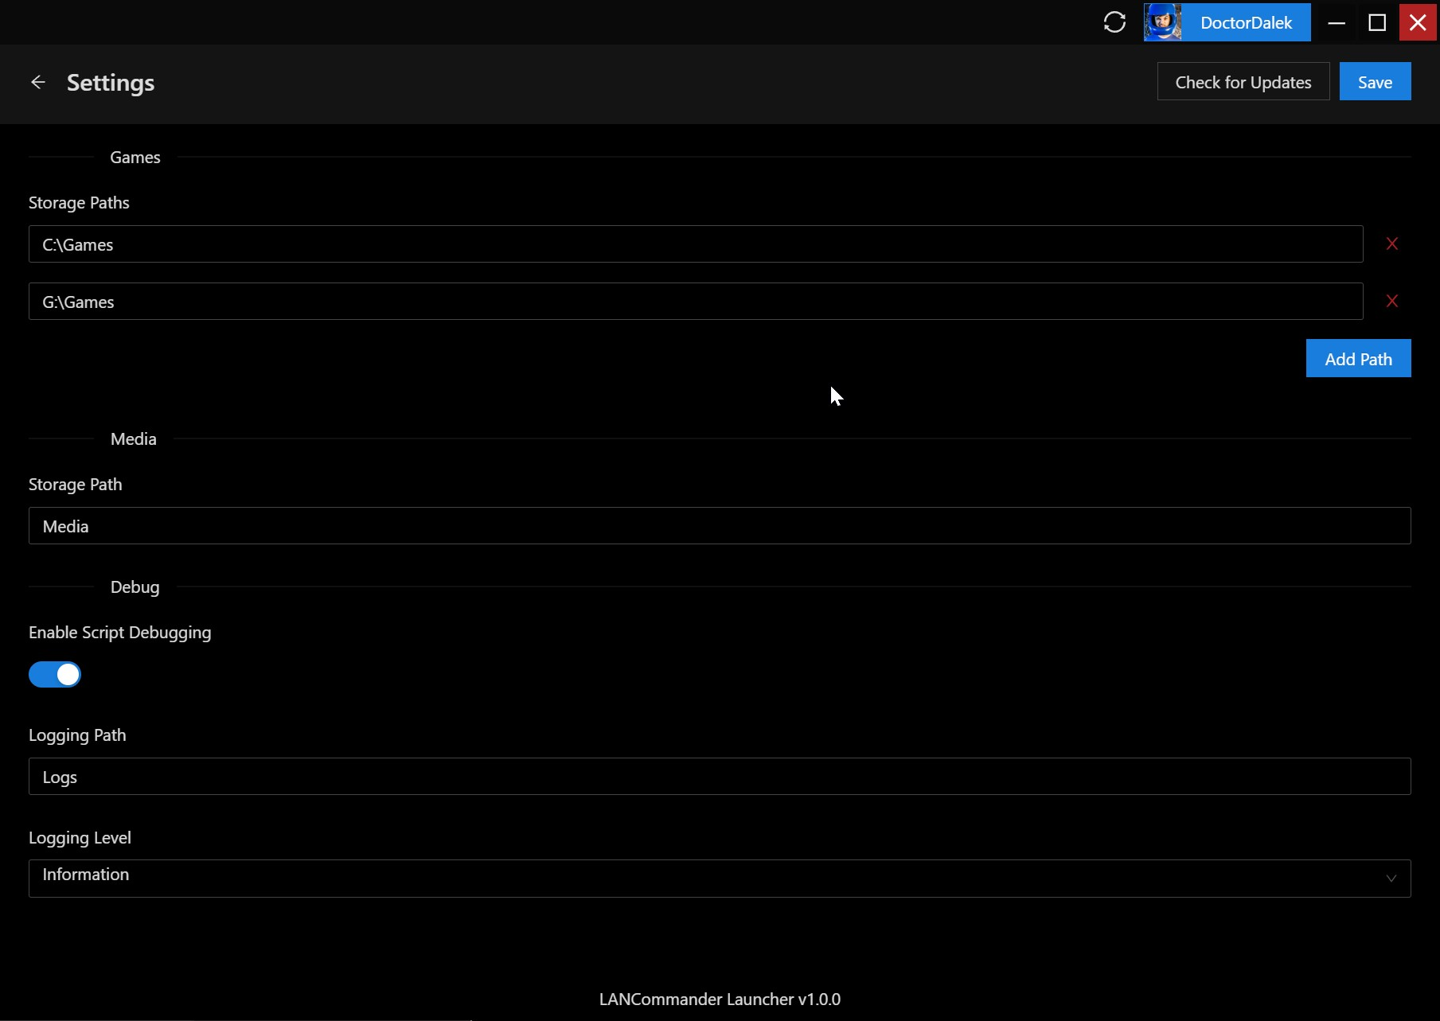
Task: Open the Logging Level dropdown chevron
Action: tap(1391, 879)
